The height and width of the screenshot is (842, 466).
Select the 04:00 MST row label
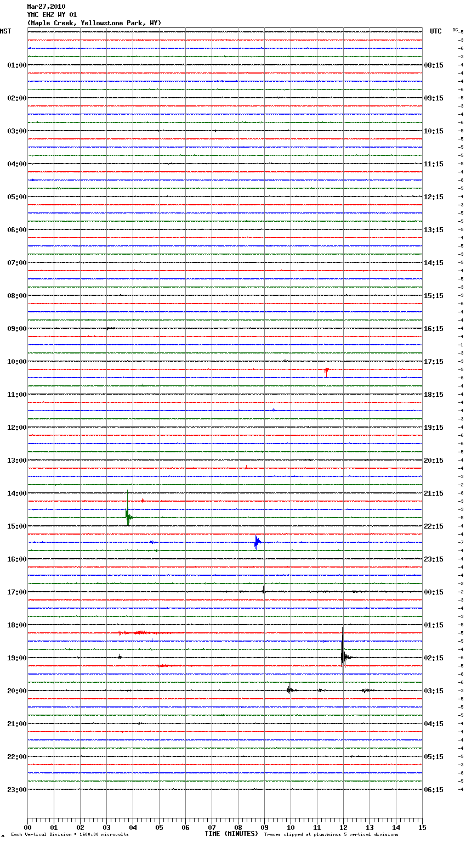click(17, 164)
